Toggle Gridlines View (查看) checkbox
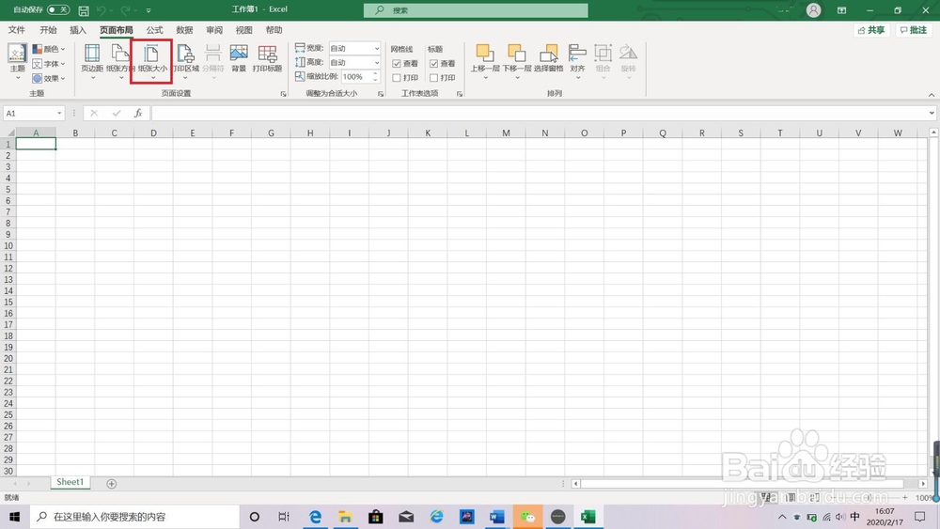This screenshot has height=529, width=940. coord(397,64)
